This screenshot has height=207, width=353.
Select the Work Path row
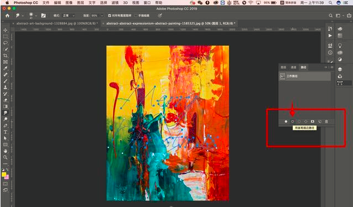pos(305,76)
